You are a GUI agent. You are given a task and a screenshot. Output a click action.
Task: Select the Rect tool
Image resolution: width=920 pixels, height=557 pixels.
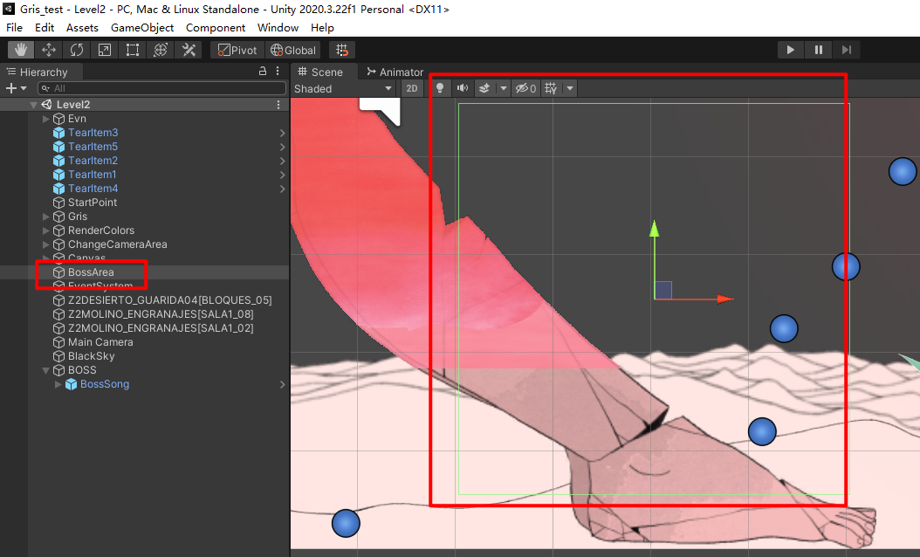click(133, 50)
